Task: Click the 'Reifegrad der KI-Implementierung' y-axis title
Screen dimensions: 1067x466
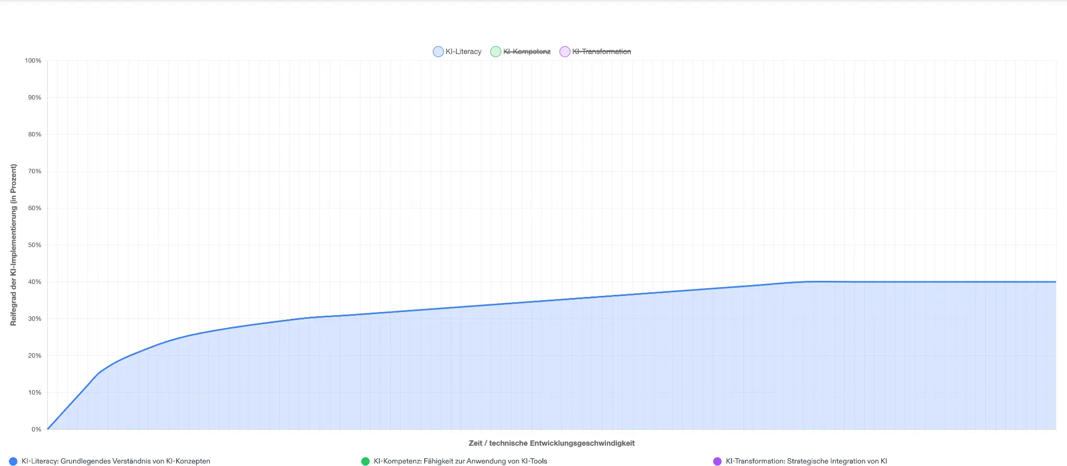Action: point(14,245)
